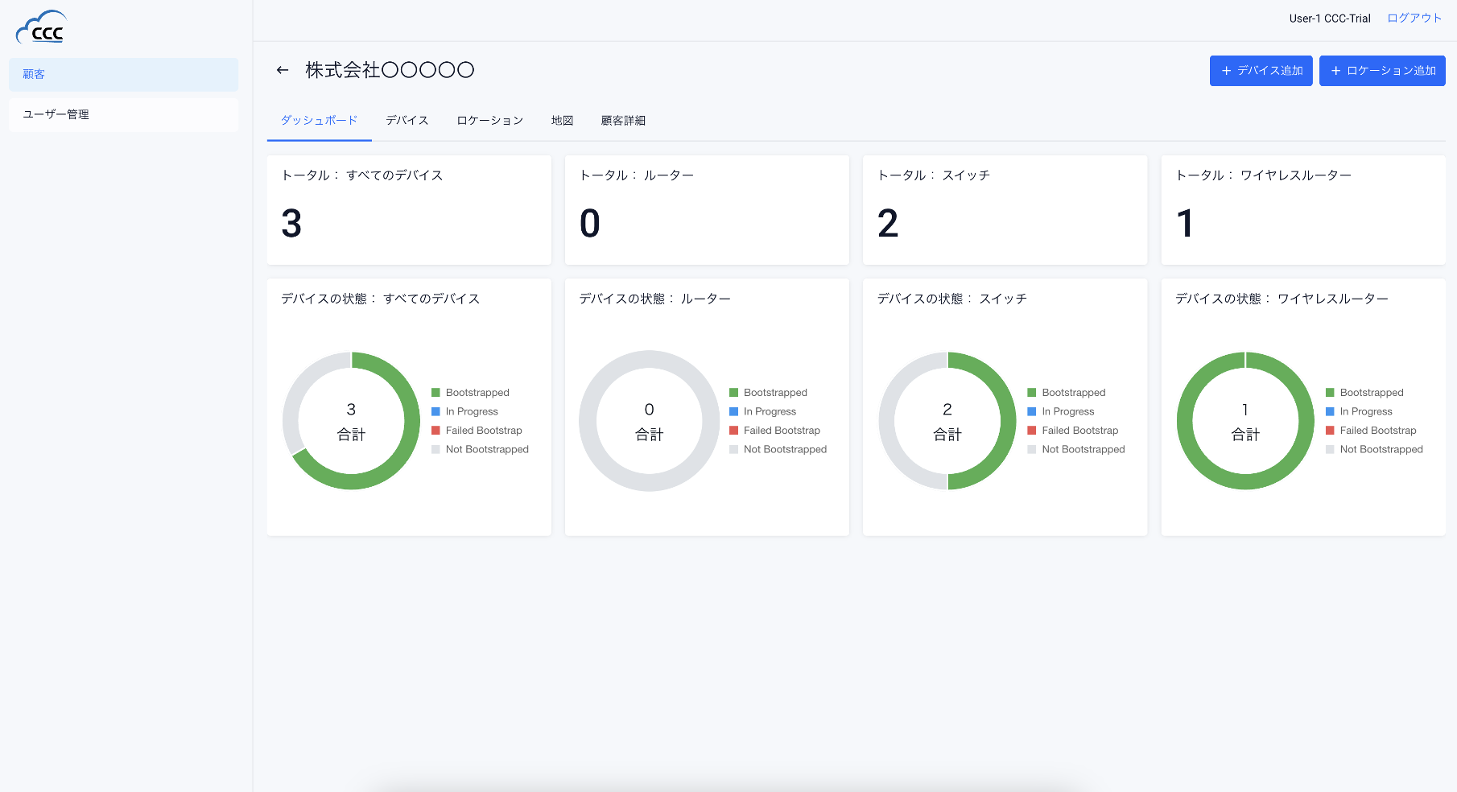Image resolution: width=1457 pixels, height=792 pixels.
Task: Toggle In Progress legend swatch in ワイヤレスルーター chart
Action: 1331,411
